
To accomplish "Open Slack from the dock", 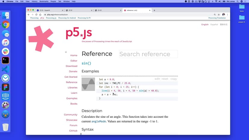I will pyautogui.click(x=5, y=51).
